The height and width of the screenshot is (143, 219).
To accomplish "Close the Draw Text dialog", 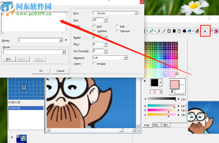I will (142, 2).
